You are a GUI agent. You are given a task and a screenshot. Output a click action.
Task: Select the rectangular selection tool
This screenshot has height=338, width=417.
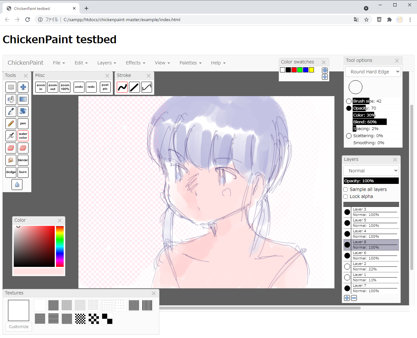[11, 87]
